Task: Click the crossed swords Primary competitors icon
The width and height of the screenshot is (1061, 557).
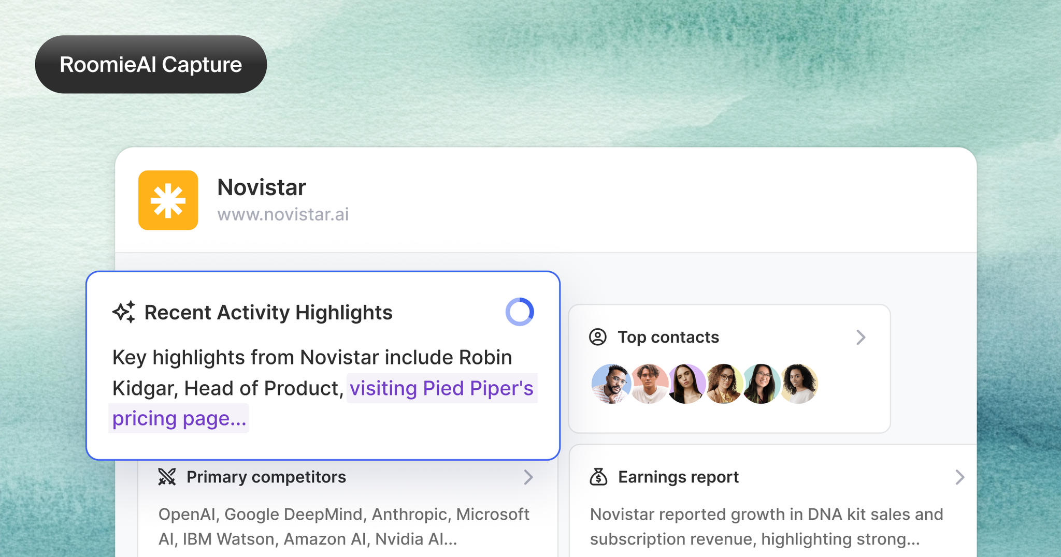Action: pos(167,477)
